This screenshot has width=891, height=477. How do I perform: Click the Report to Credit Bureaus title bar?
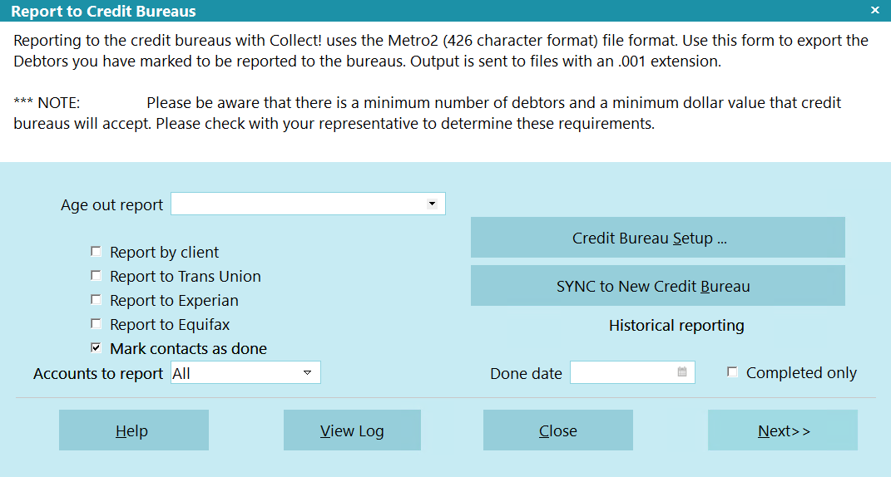point(416,11)
